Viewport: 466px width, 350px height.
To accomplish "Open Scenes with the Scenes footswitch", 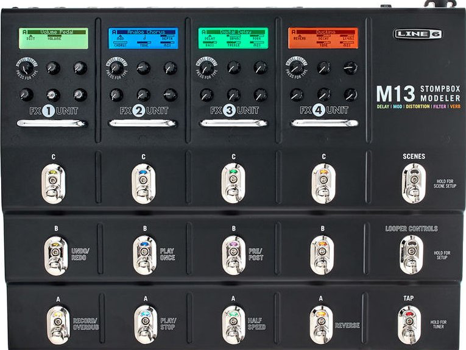I will click(x=414, y=183).
